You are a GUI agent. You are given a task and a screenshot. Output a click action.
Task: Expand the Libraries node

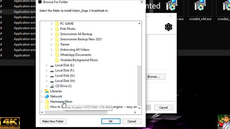coord(42,91)
